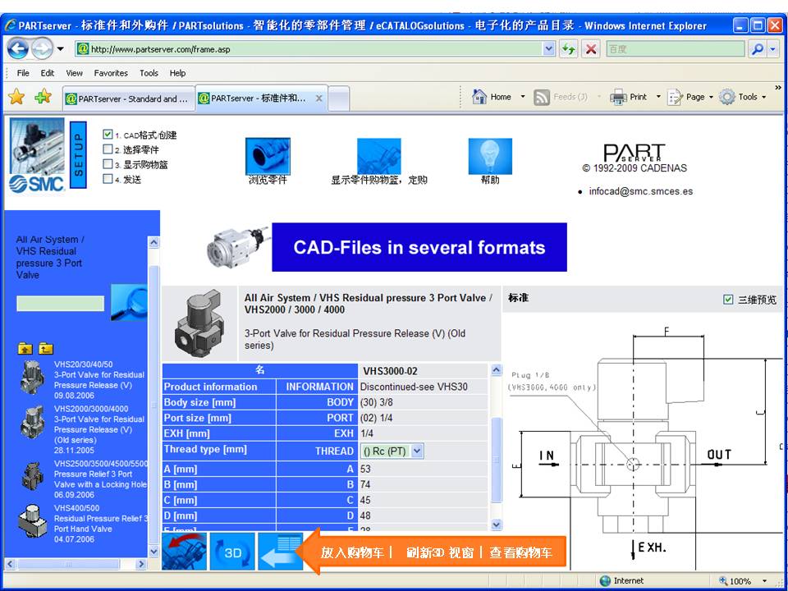Click the 'Discontinued-see VHS30' information cell
The width and height of the screenshot is (788, 591).
424,387
